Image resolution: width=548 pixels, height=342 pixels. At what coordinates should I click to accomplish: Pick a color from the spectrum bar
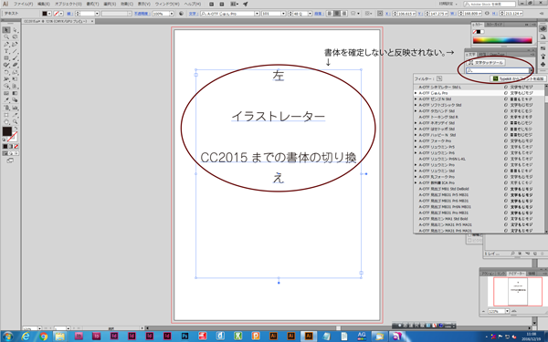pyautogui.click(x=502, y=40)
